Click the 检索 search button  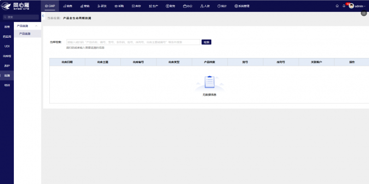(206, 42)
